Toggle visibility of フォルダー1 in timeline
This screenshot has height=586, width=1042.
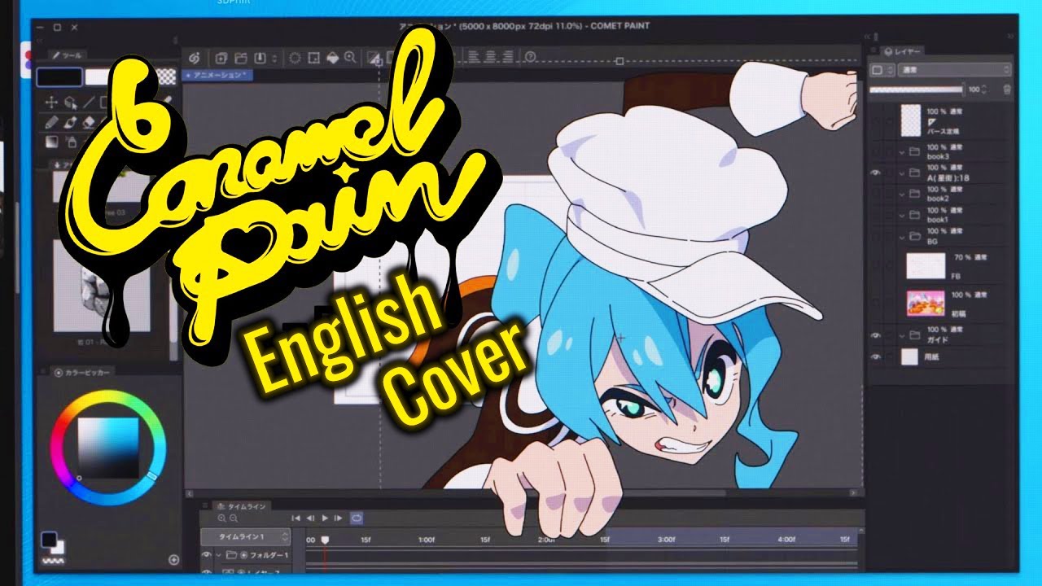point(206,554)
